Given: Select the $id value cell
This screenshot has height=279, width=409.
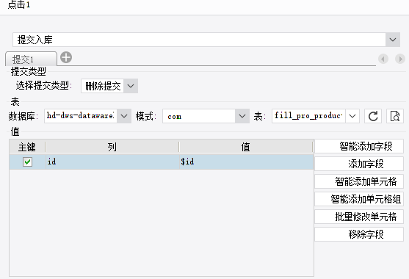Looking at the screenshot, I should click(246, 162).
